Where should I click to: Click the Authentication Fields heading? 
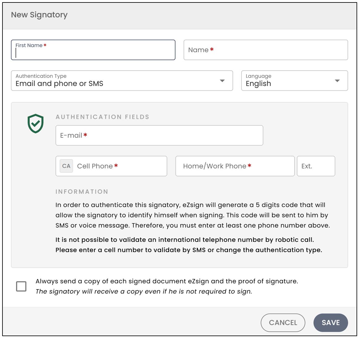102,117
